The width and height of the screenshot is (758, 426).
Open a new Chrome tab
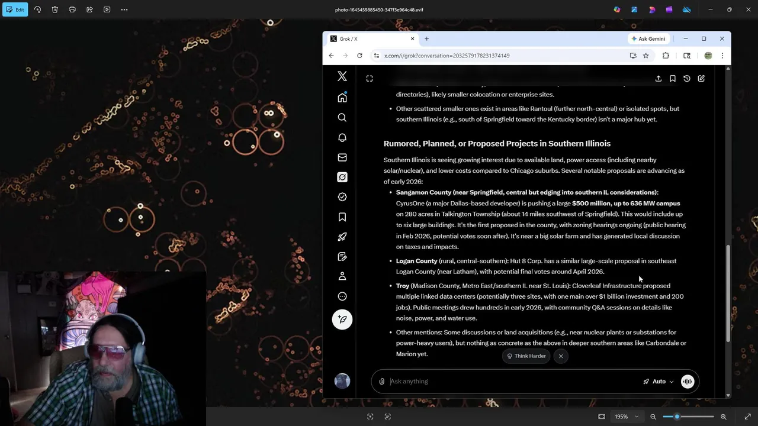click(x=426, y=39)
